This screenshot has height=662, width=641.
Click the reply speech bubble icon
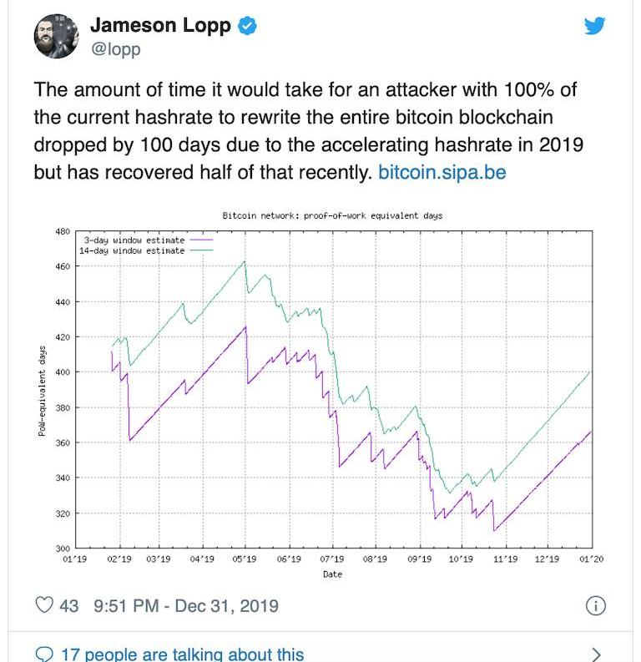(45, 654)
